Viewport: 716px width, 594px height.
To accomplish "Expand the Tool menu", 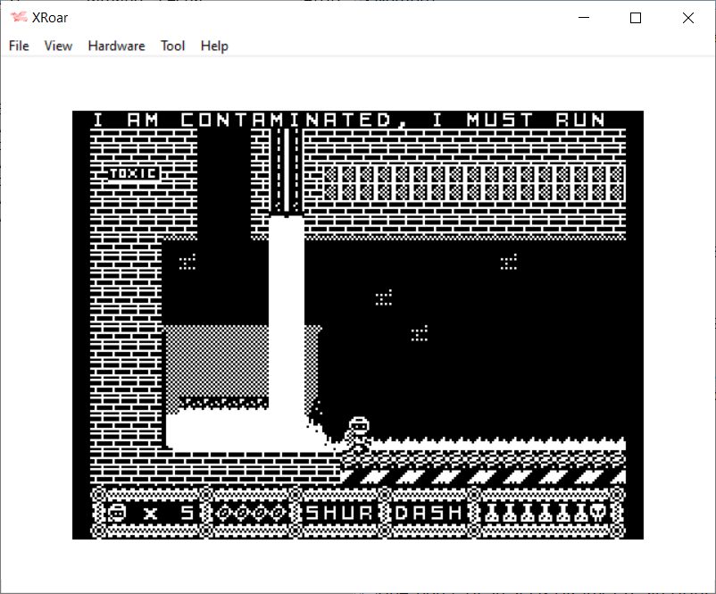I will 172,46.
